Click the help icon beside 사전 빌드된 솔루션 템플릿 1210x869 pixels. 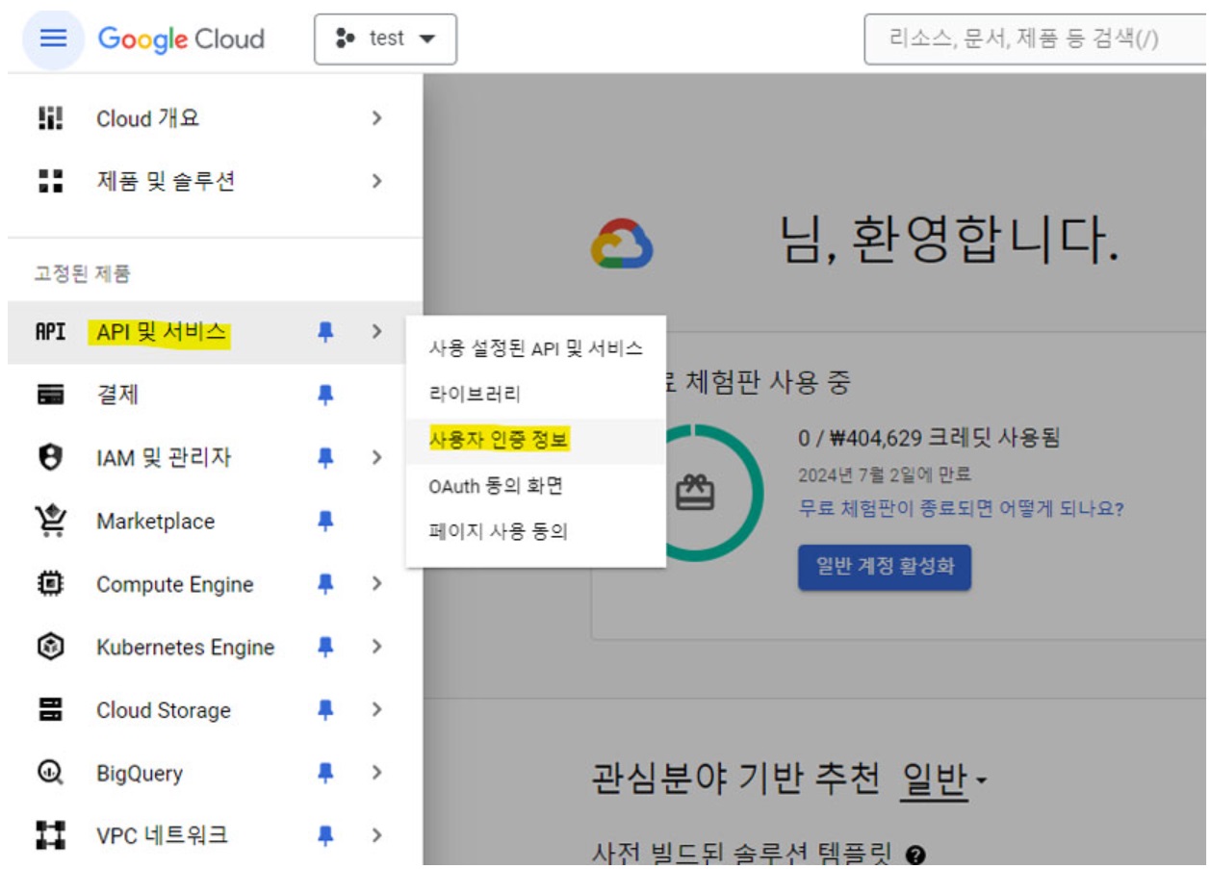pyautogui.click(x=916, y=855)
